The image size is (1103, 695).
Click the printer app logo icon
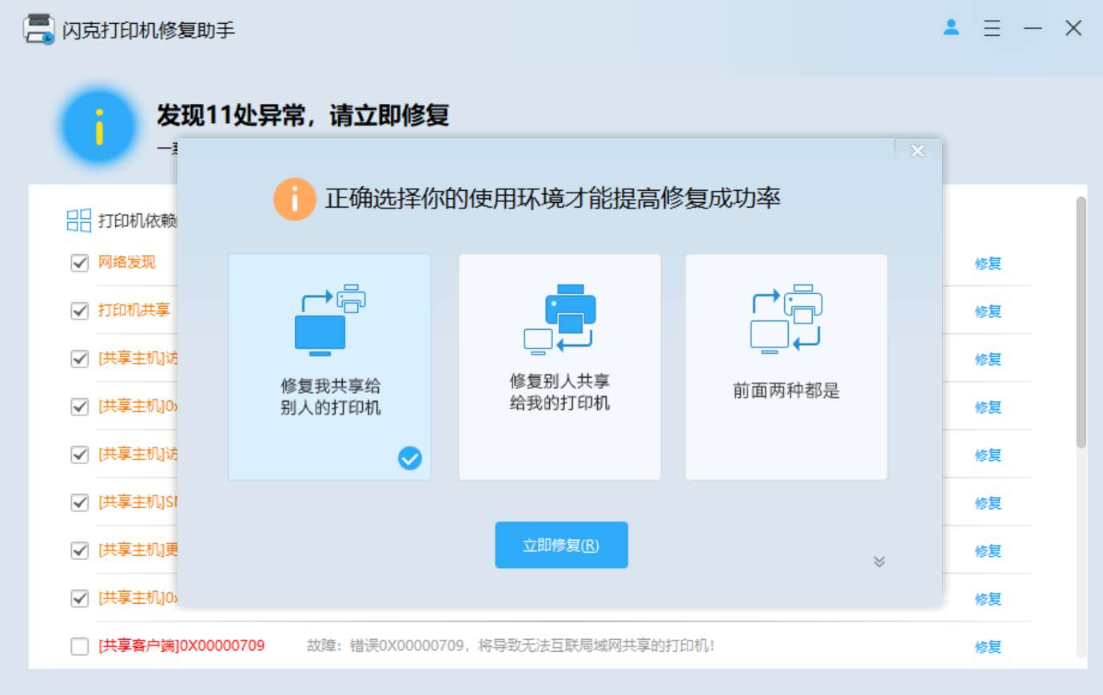pos(38,30)
